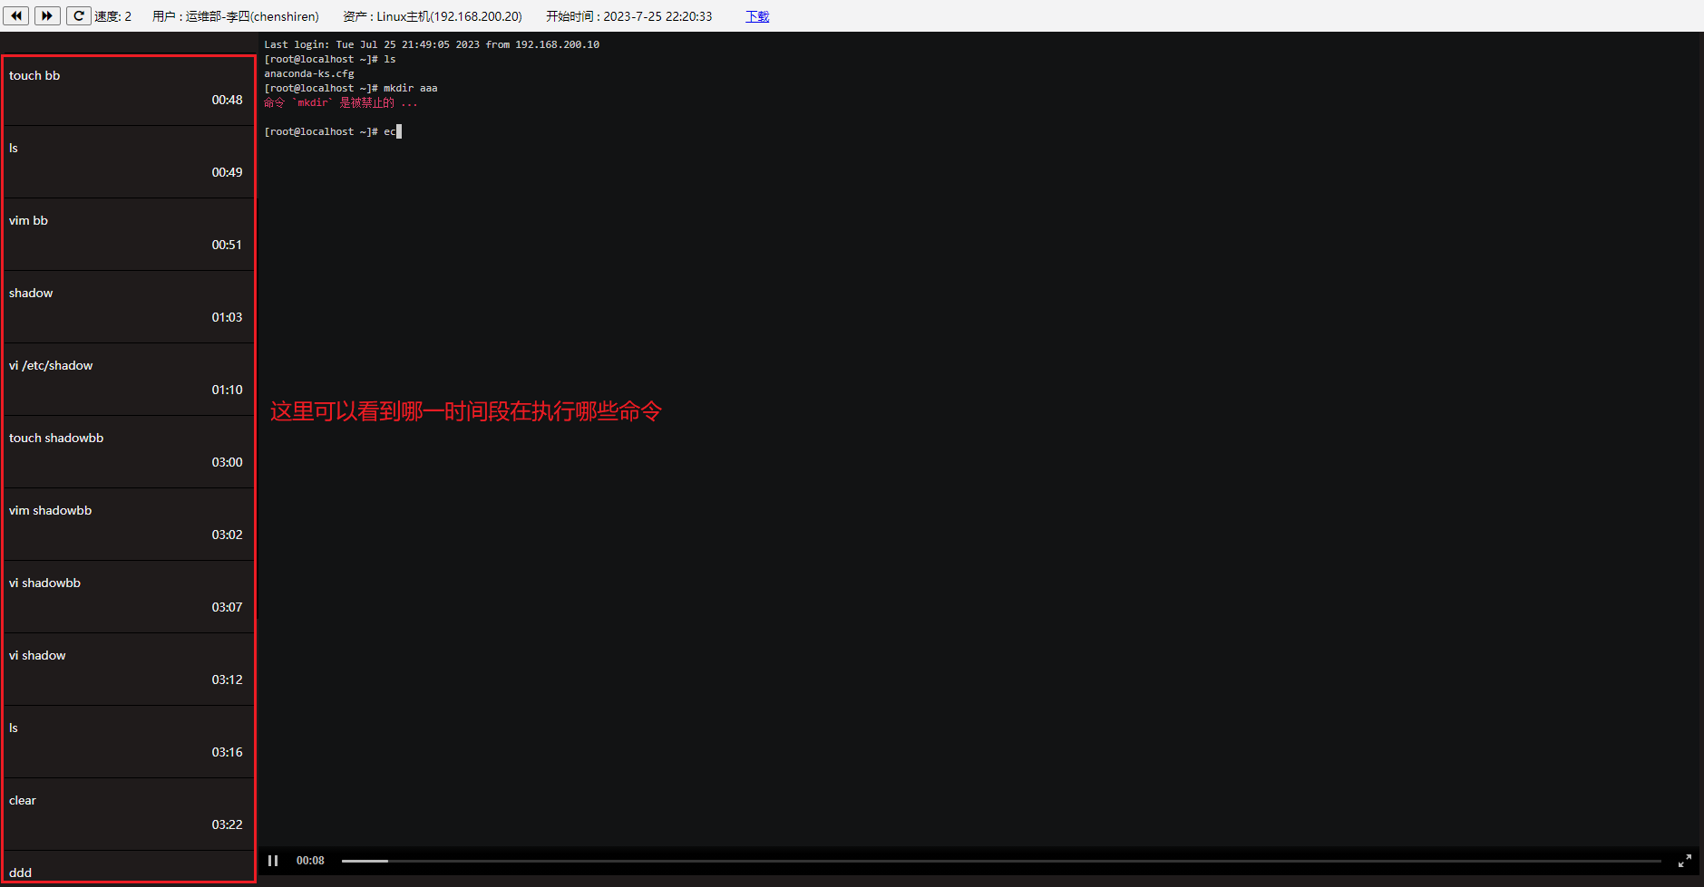Jump to the 'touch bb' command at 00:48

(129, 90)
